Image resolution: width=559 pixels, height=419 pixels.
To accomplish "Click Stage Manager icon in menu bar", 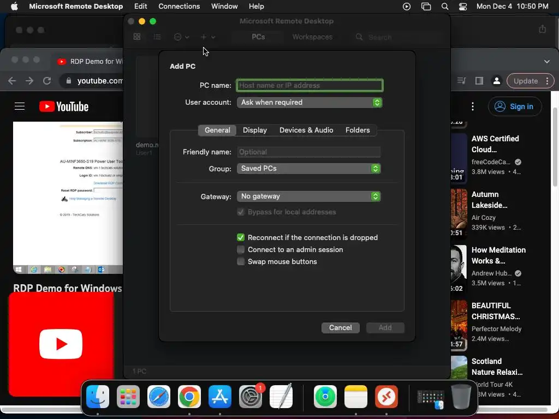I will pyautogui.click(x=426, y=7).
